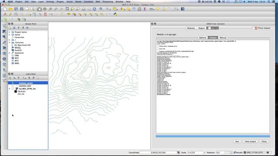Click the Toggle Editing pencil icon

pyautogui.click(x=10, y=14)
